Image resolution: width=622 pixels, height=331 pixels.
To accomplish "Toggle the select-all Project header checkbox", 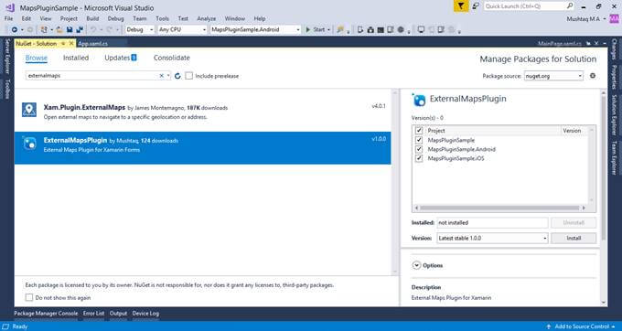I will pyautogui.click(x=419, y=131).
